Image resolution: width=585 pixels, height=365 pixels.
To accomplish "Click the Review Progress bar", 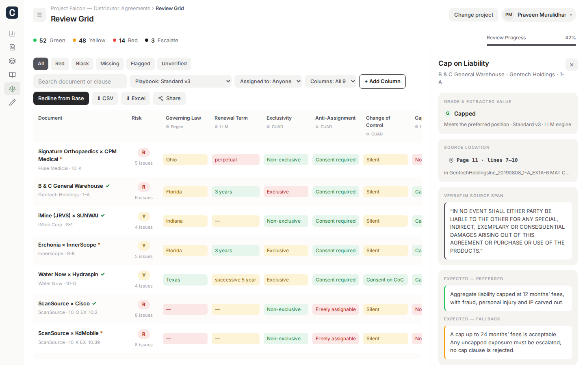I will (x=531, y=45).
